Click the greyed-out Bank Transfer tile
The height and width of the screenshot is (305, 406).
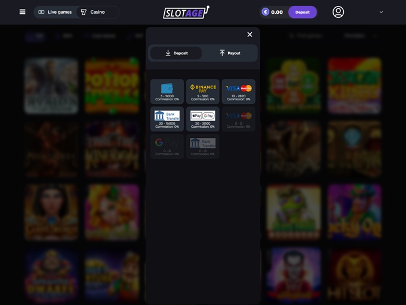202,146
